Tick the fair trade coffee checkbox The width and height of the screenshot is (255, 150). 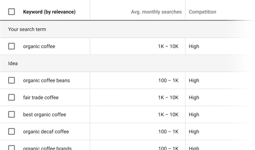11,97
